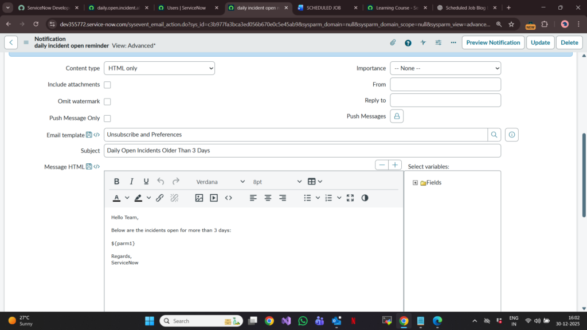Image resolution: width=587 pixels, height=330 pixels.
Task: Switch to the SCHEDULED JOB browser tab
Action: (324, 8)
